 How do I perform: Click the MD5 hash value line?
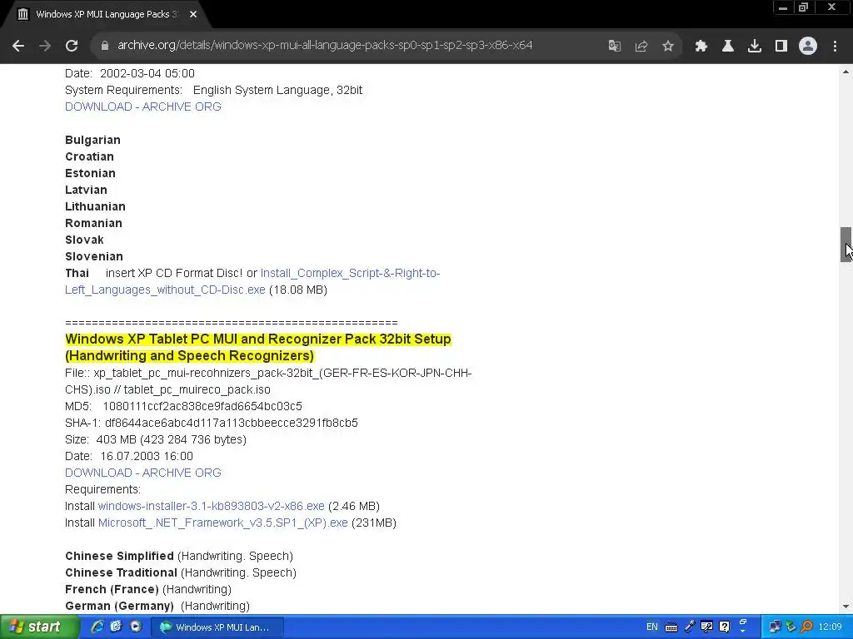pyautogui.click(x=183, y=406)
